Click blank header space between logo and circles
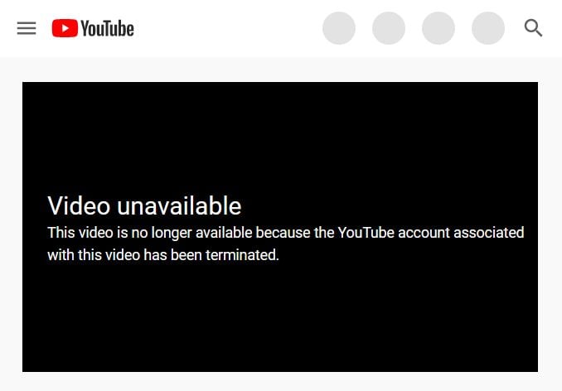This screenshot has width=562, height=391. [x=228, y=28]
